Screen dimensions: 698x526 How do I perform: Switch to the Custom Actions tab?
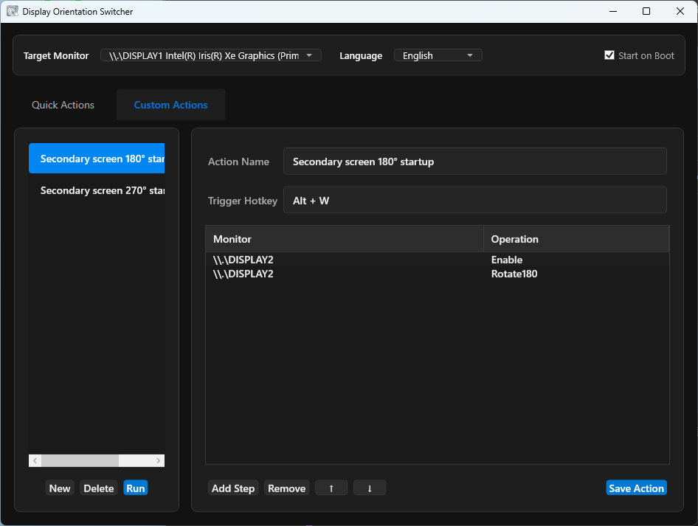coord(171,105)
